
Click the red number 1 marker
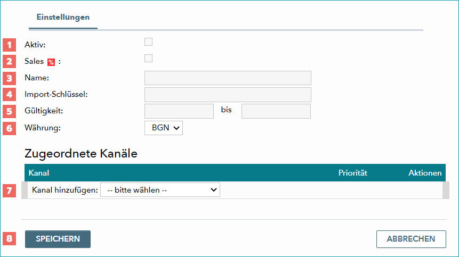(10, 45)
